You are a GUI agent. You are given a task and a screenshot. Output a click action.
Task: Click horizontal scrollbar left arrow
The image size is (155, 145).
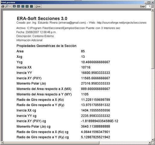tap(2, 143)
